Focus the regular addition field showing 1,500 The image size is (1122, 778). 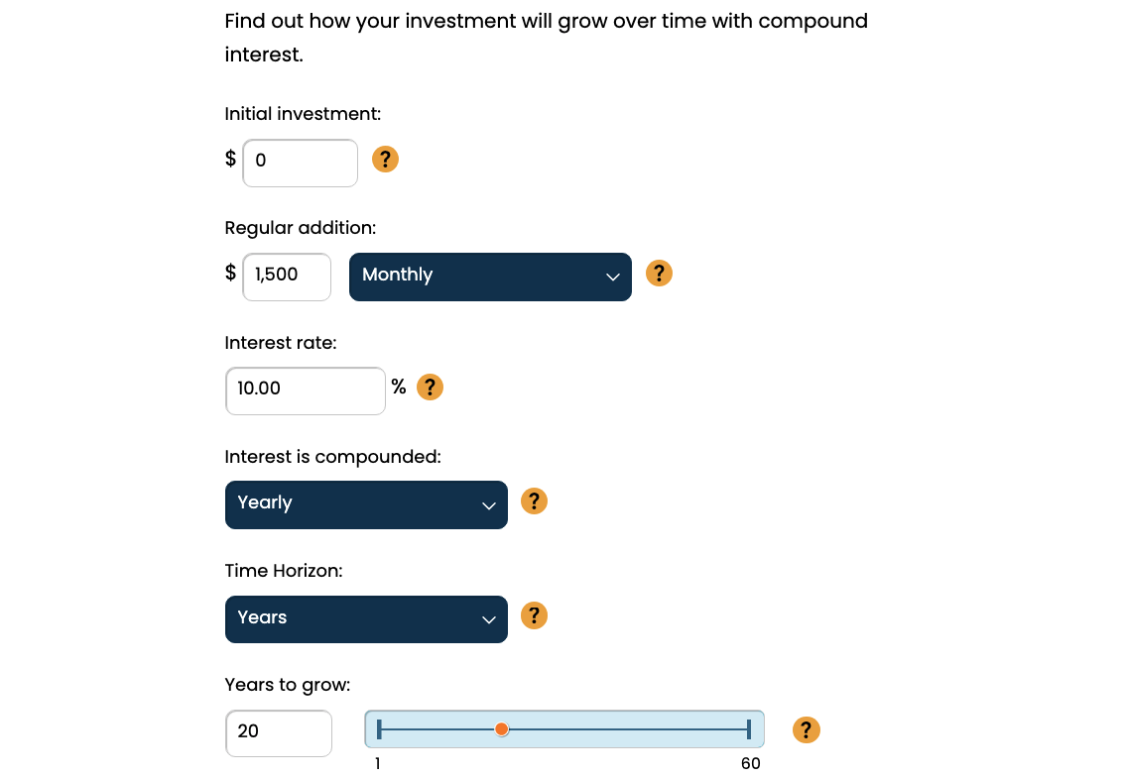tap(286, 277)
